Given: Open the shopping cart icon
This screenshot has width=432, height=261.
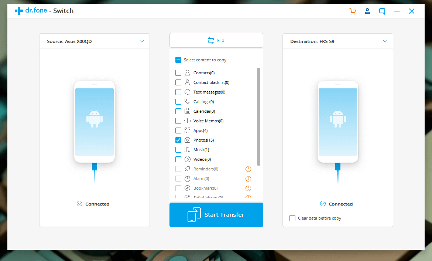Looking at the screenshot, I should (353, 11).
